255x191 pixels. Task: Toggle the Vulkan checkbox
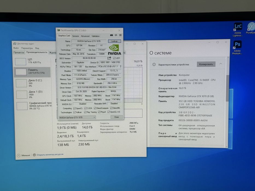[74, 112]
